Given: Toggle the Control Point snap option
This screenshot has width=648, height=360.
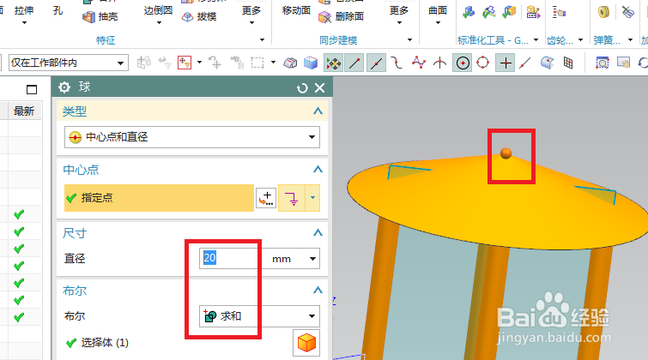Looking at the screenshot, I should [397, 63].
